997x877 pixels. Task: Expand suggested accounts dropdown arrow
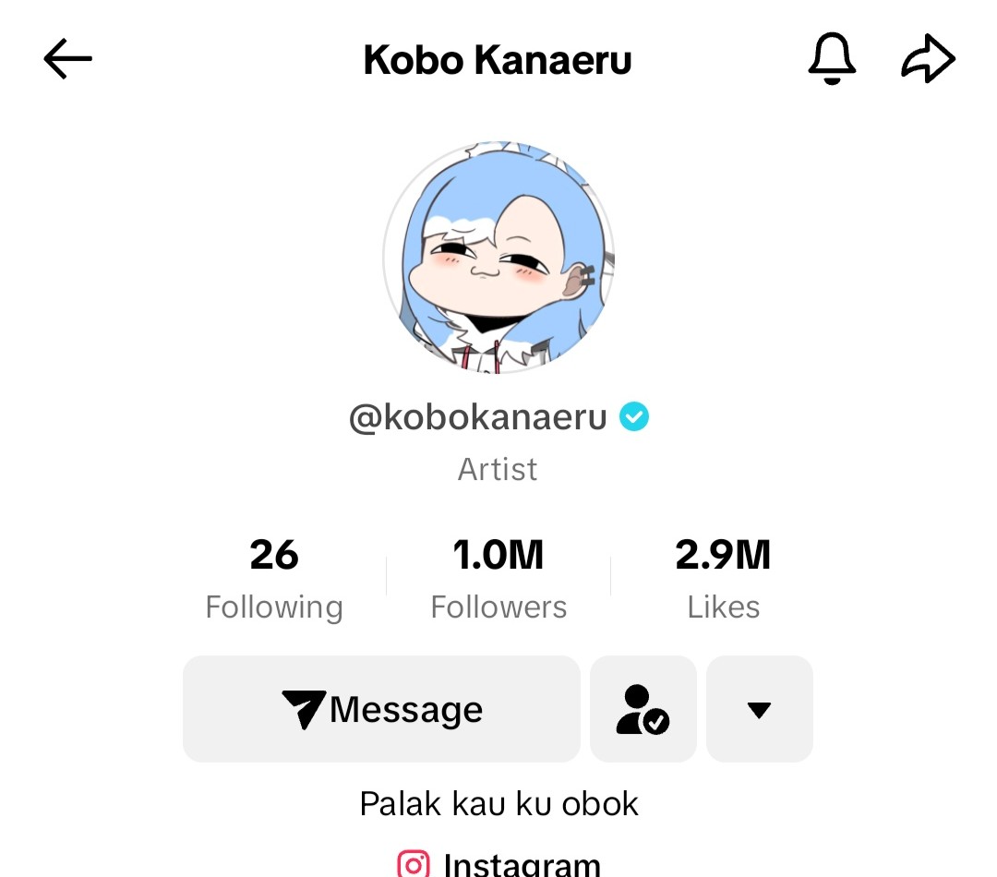pos(759,709)
